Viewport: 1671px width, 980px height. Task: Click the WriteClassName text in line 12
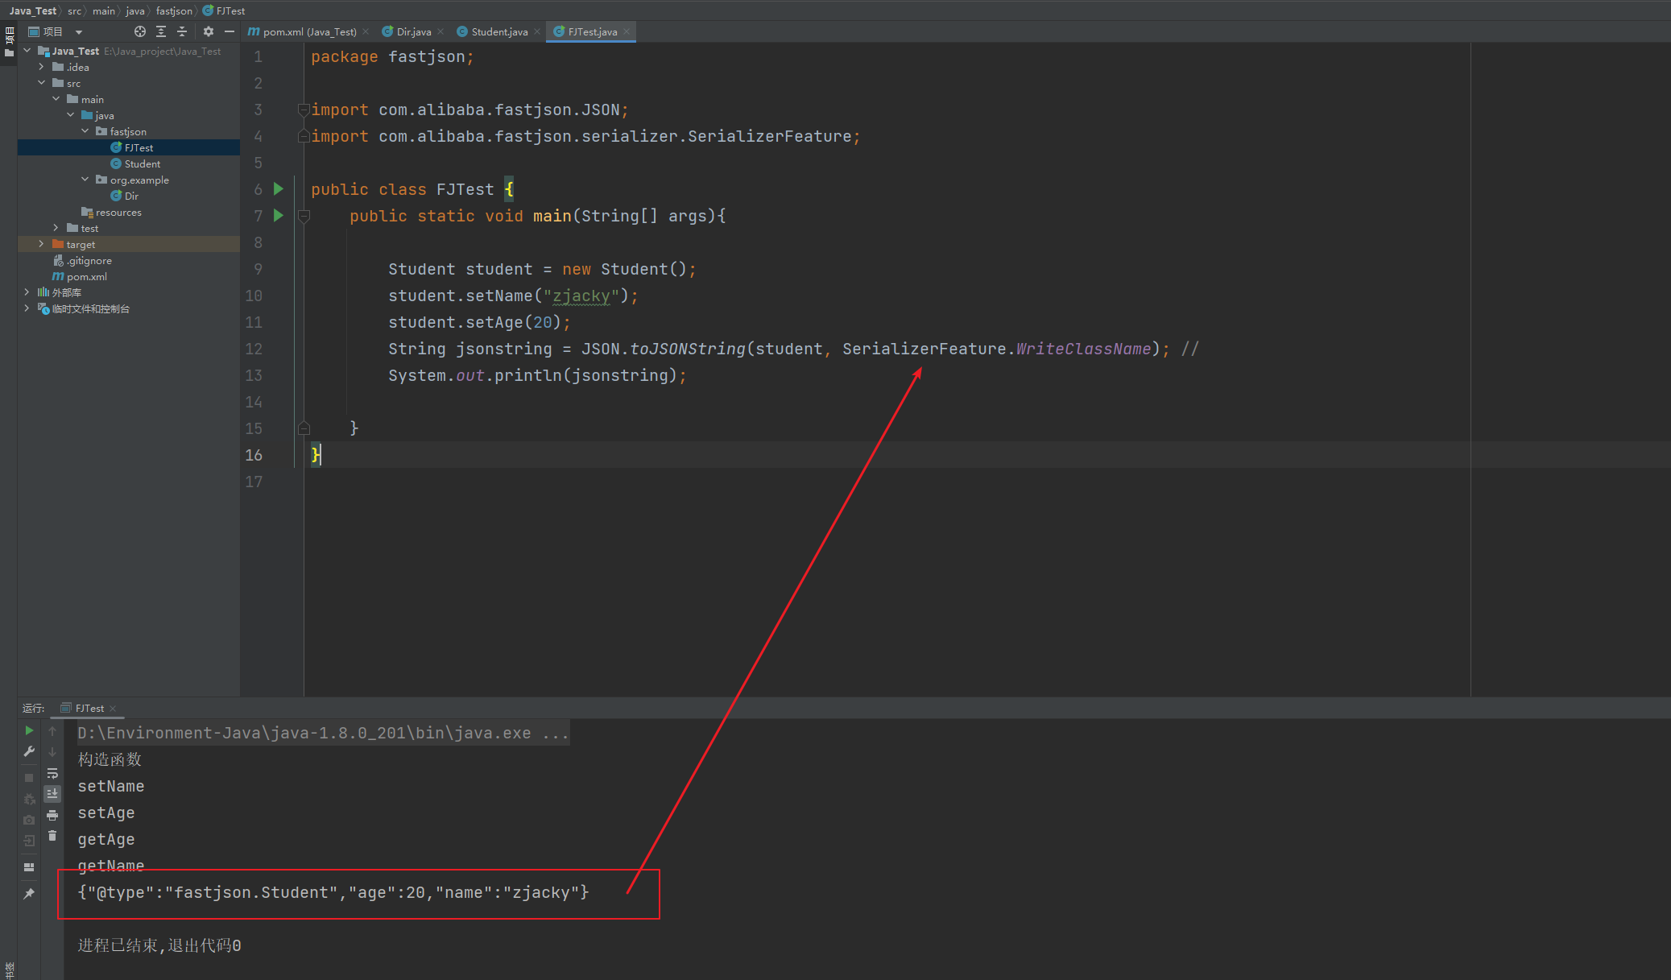pyautogui.click(x=1083, y=349)
